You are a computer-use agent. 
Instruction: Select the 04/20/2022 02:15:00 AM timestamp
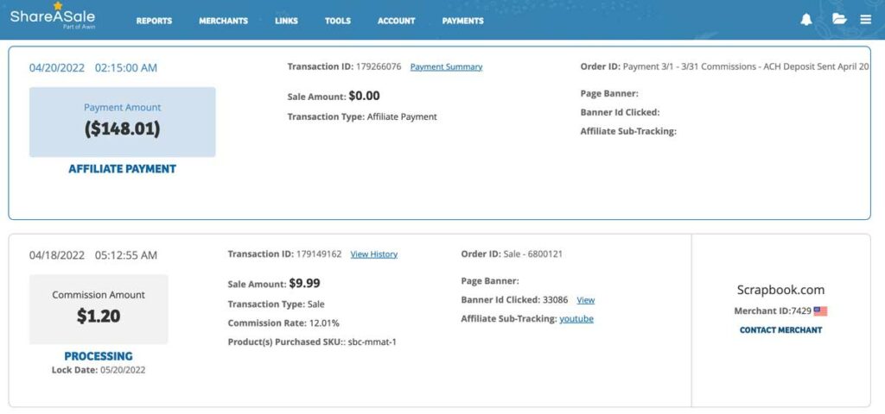point(93,68)
